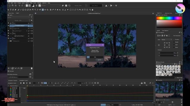
Task: Enable horizontal mirror tool
Action: click(x=106, y=6)
